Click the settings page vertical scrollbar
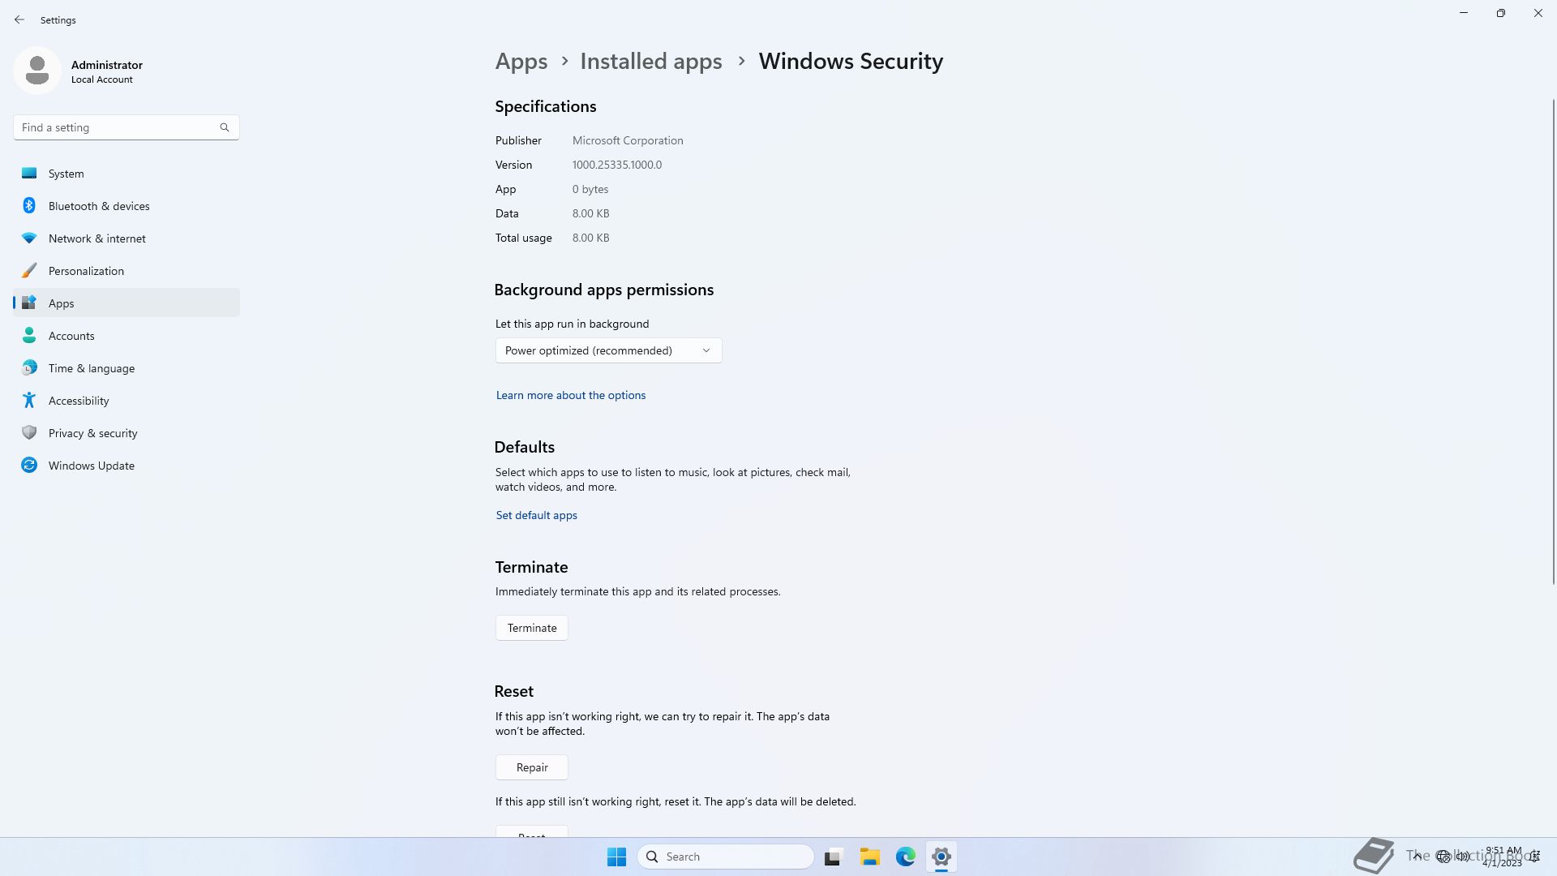 pyautogui.click(x=1554, y=341)
